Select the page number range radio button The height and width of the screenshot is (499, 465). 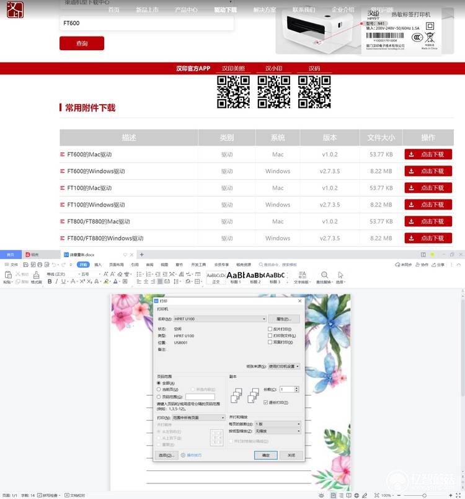point(159,397)
